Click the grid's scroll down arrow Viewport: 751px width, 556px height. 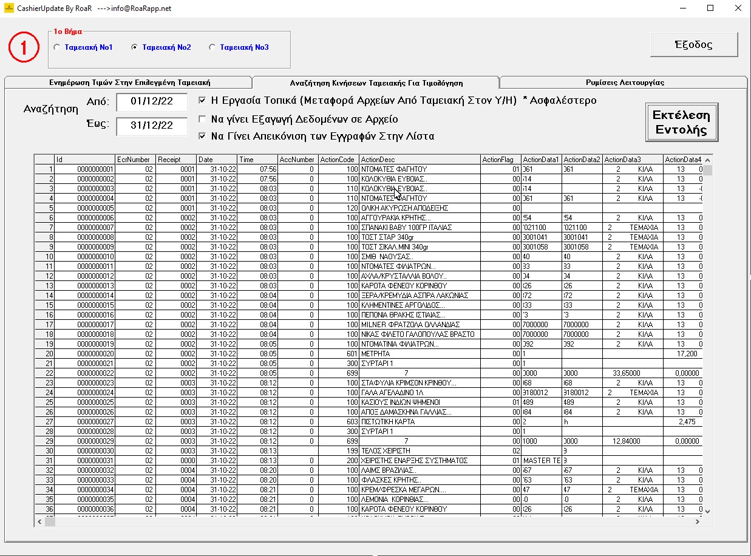tap(707, 511)
